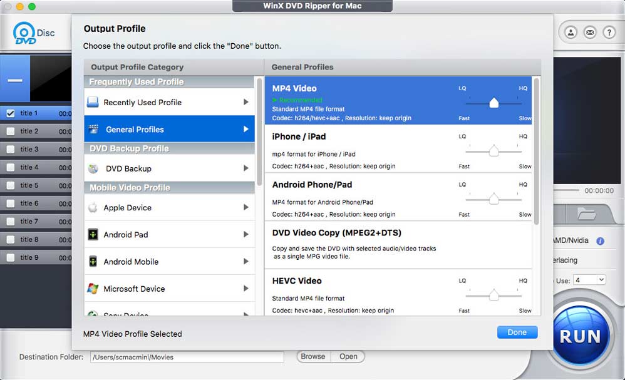This screenshot has width=625, height=380.
Task: Expand DVD Backup arrow
Action: click(246, 168)
